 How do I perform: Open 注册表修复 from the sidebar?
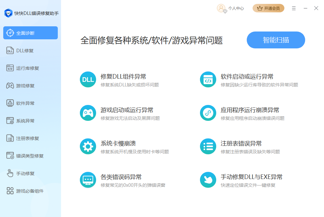point(28,138)
